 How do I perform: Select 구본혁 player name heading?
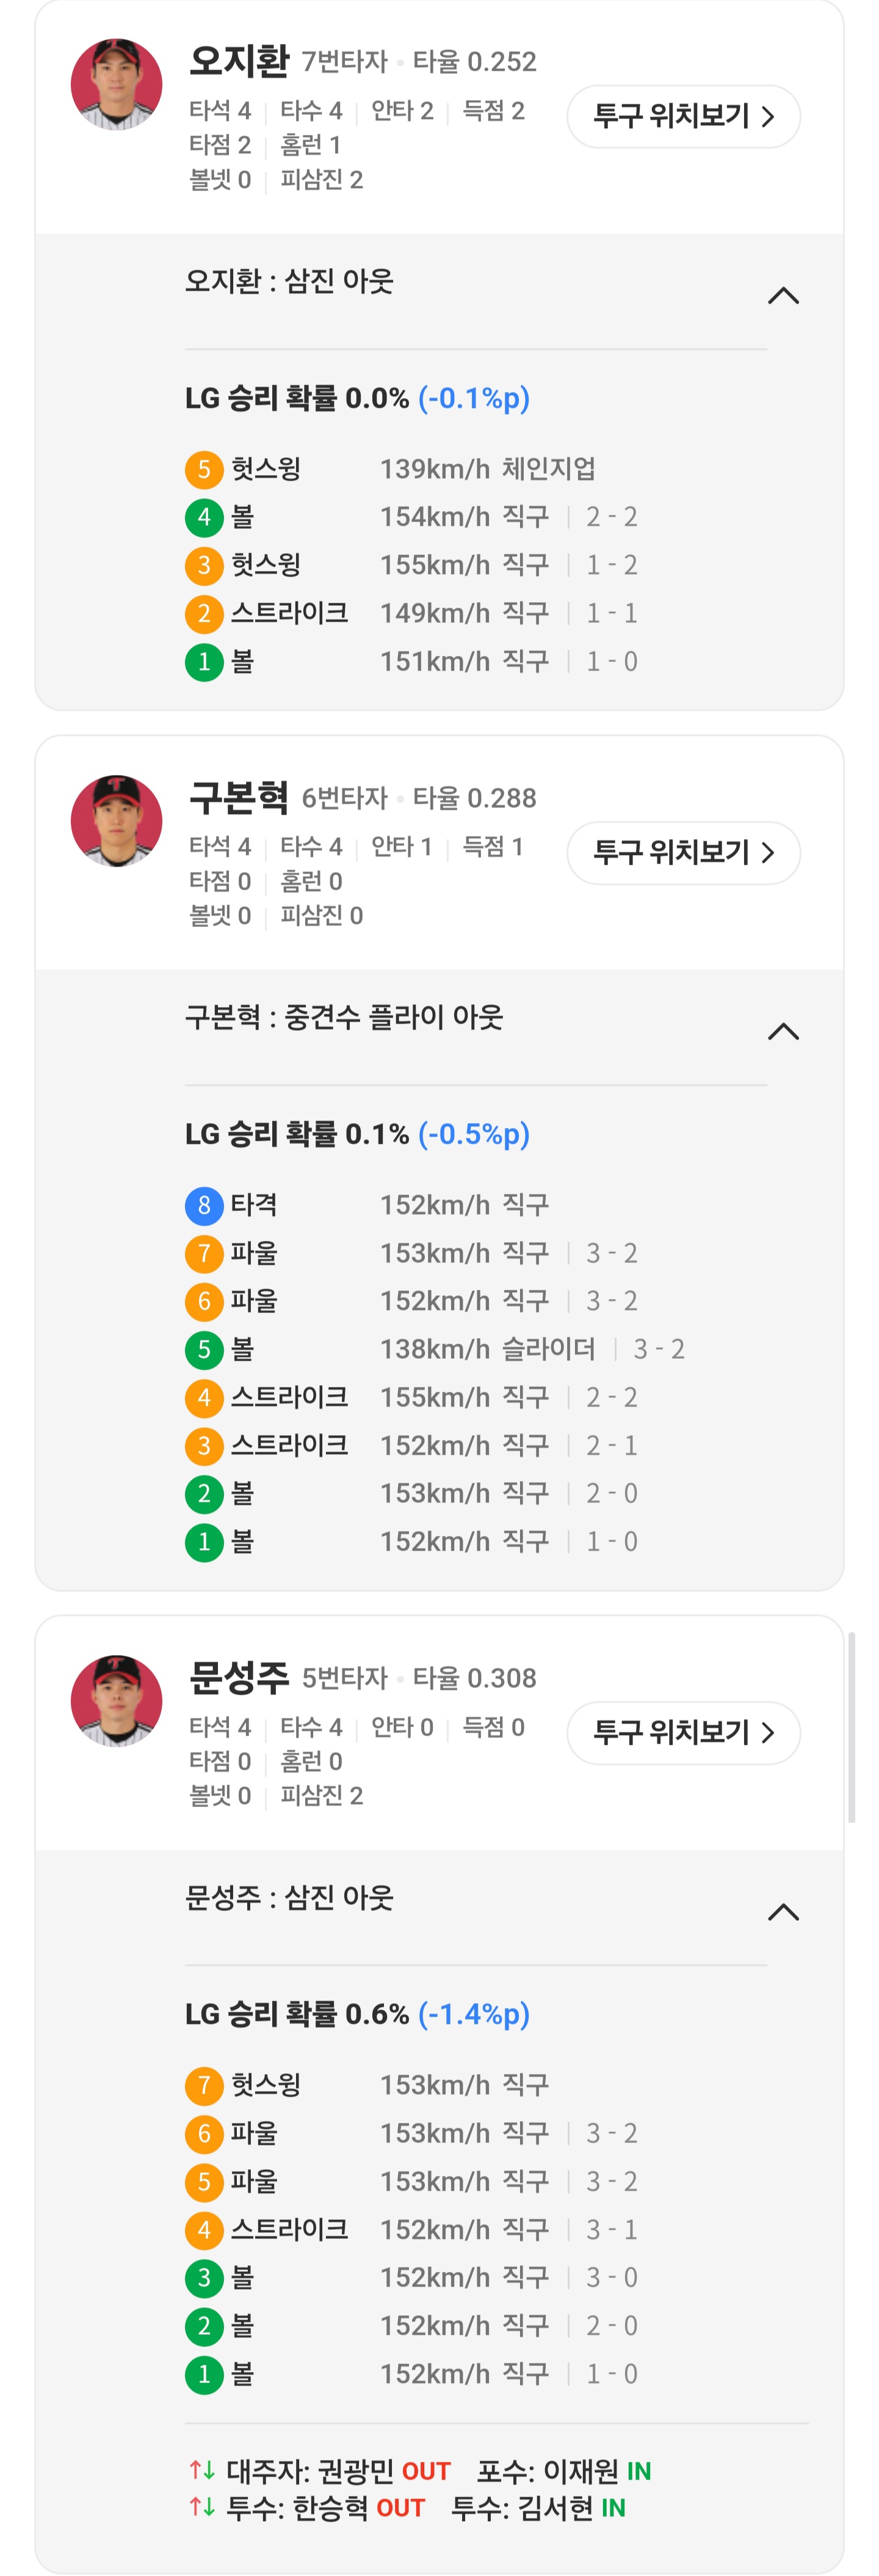[239, 797]
